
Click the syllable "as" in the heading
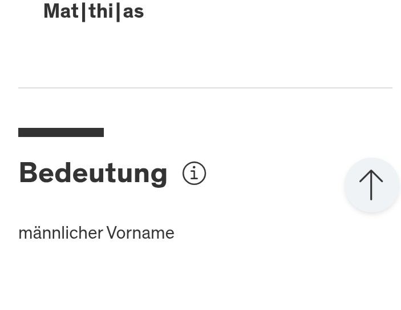[x=133, y=11]
